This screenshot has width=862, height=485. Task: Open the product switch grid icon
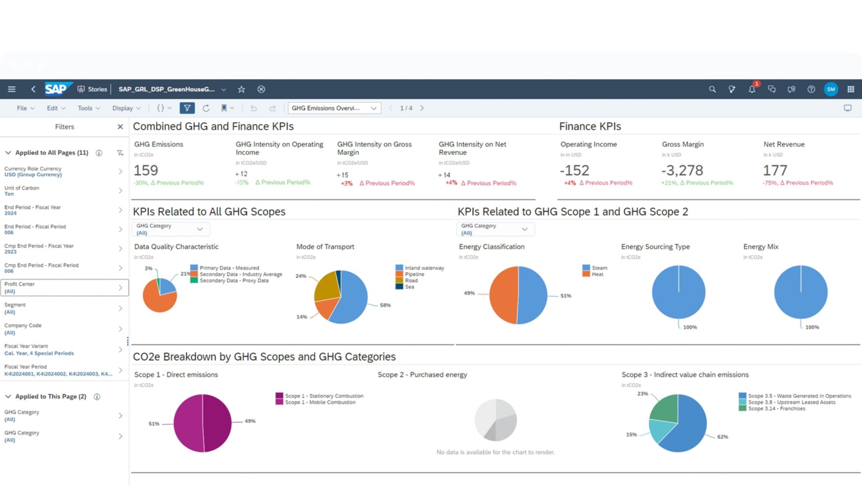[851, 89]
